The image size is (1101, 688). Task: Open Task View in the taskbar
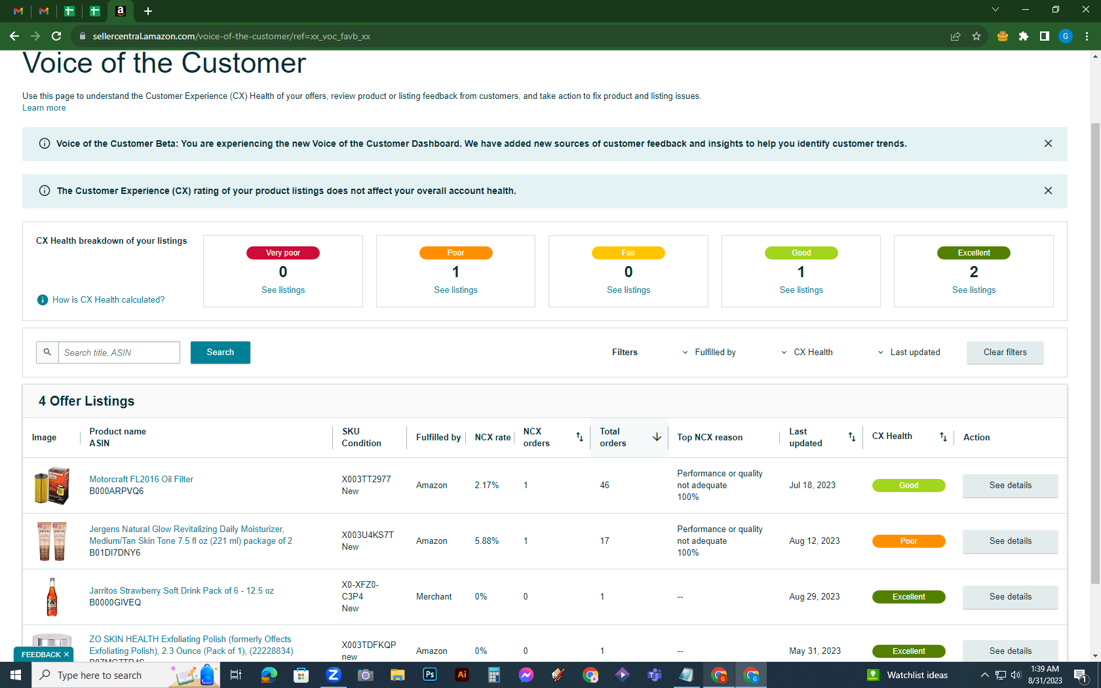click(x=236, y=675)
